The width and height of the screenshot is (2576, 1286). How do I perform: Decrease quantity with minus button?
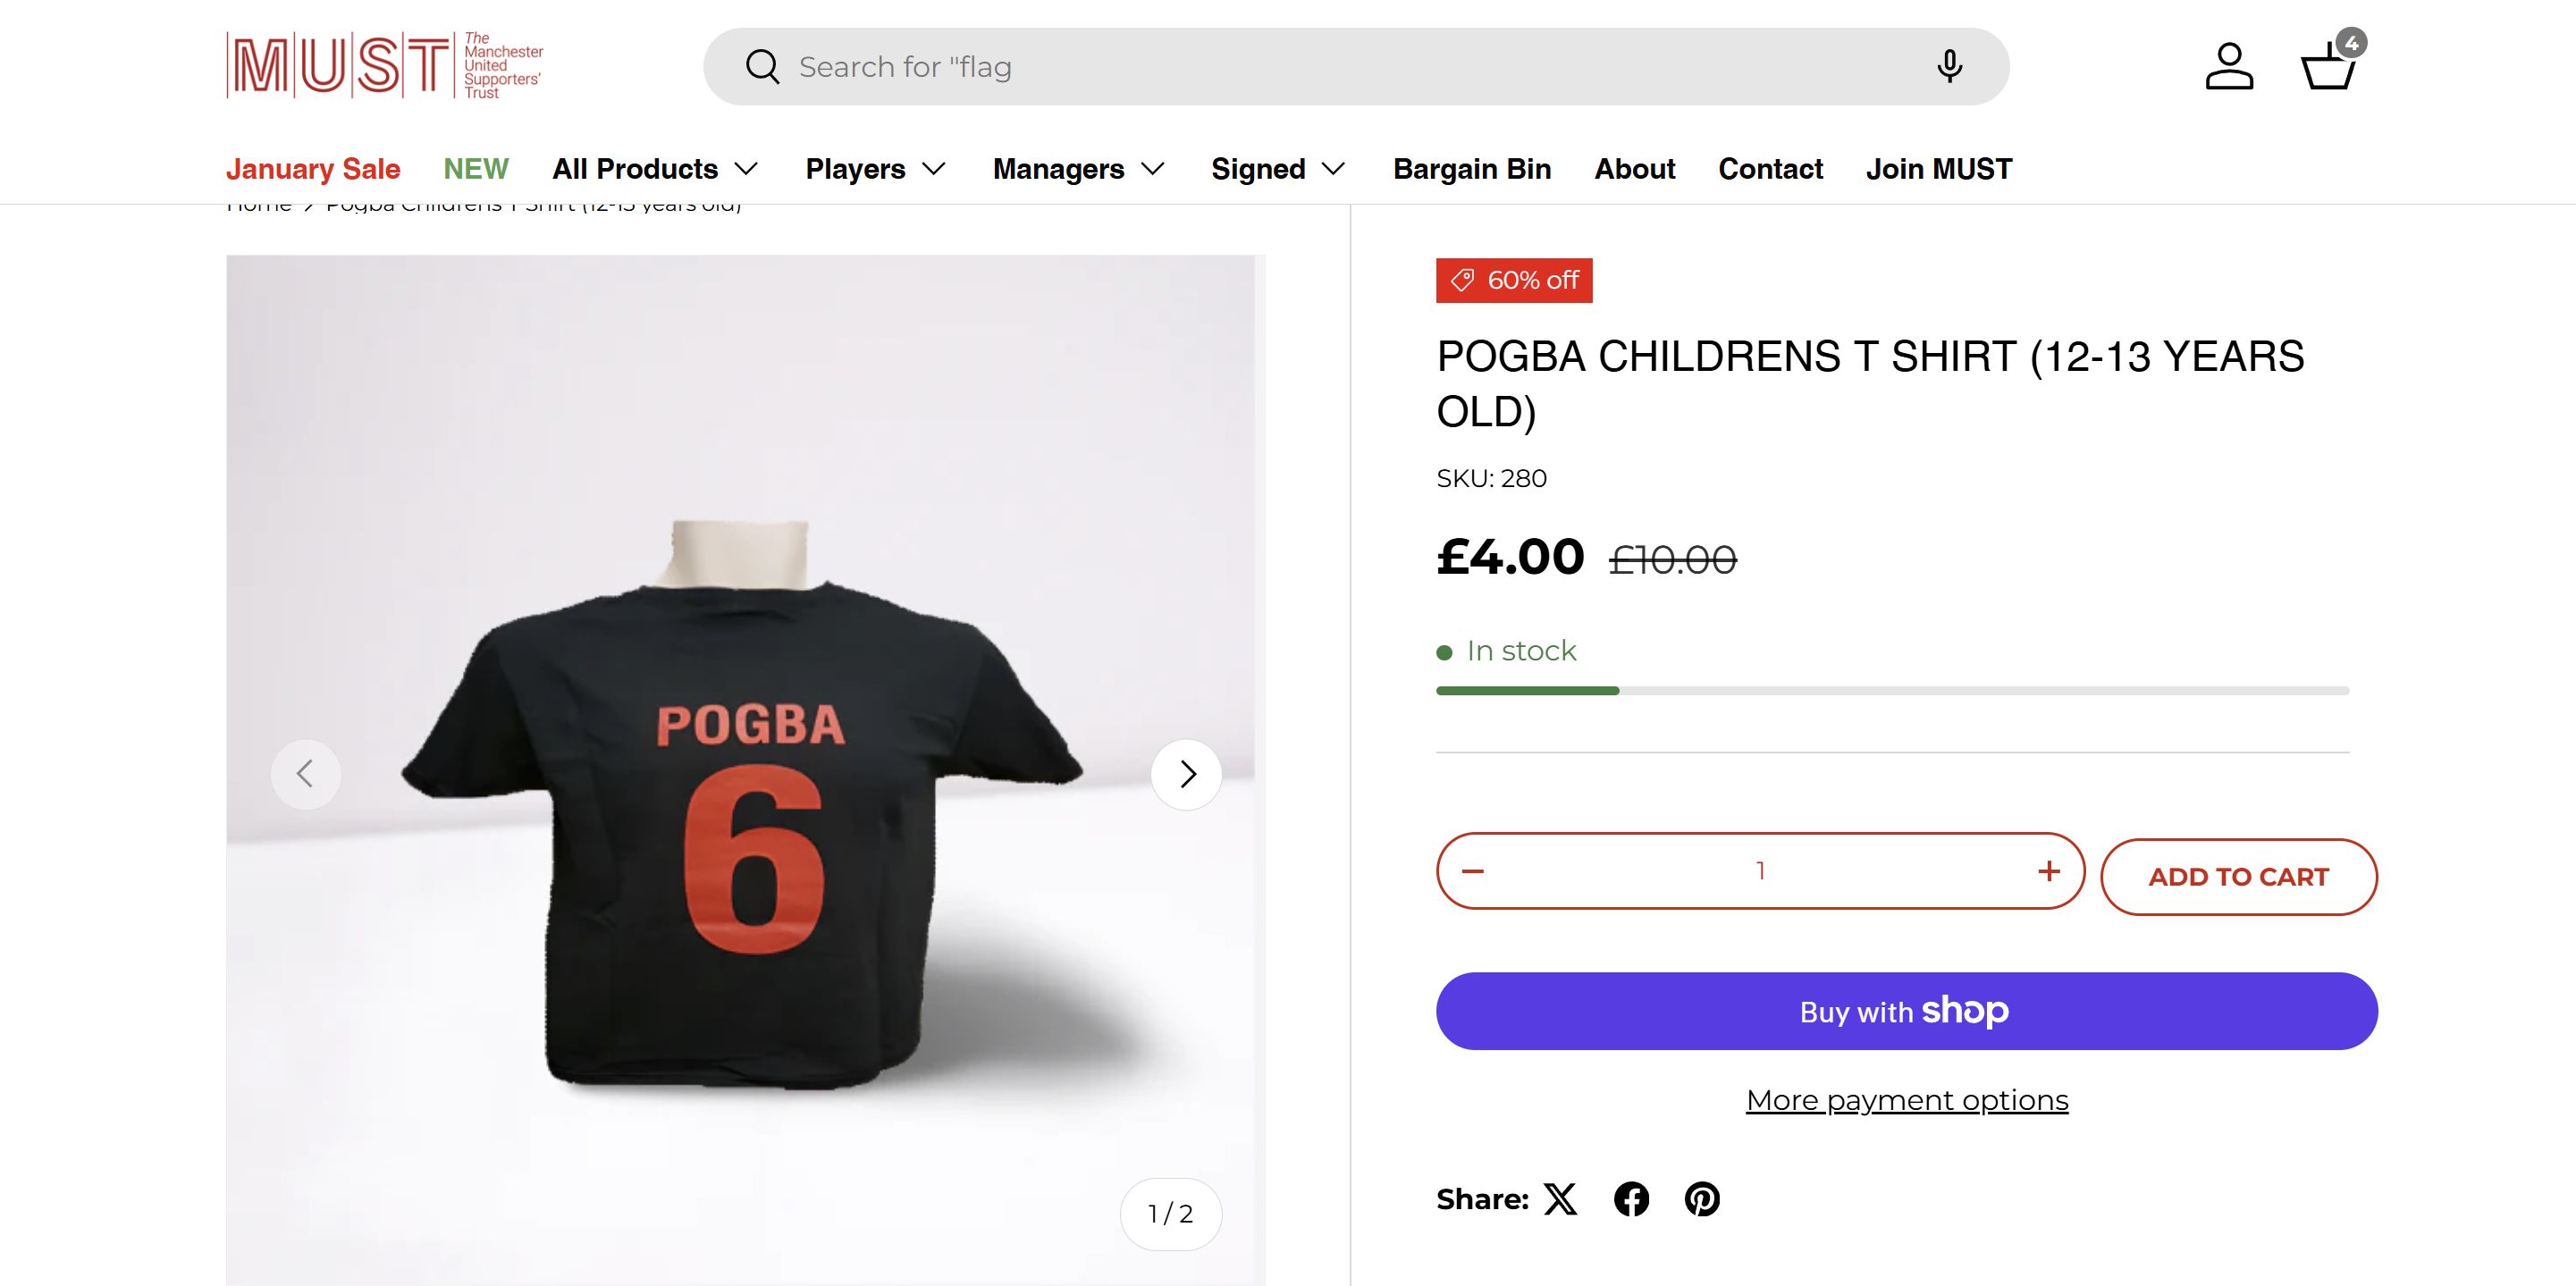[x=1473, y=871]
